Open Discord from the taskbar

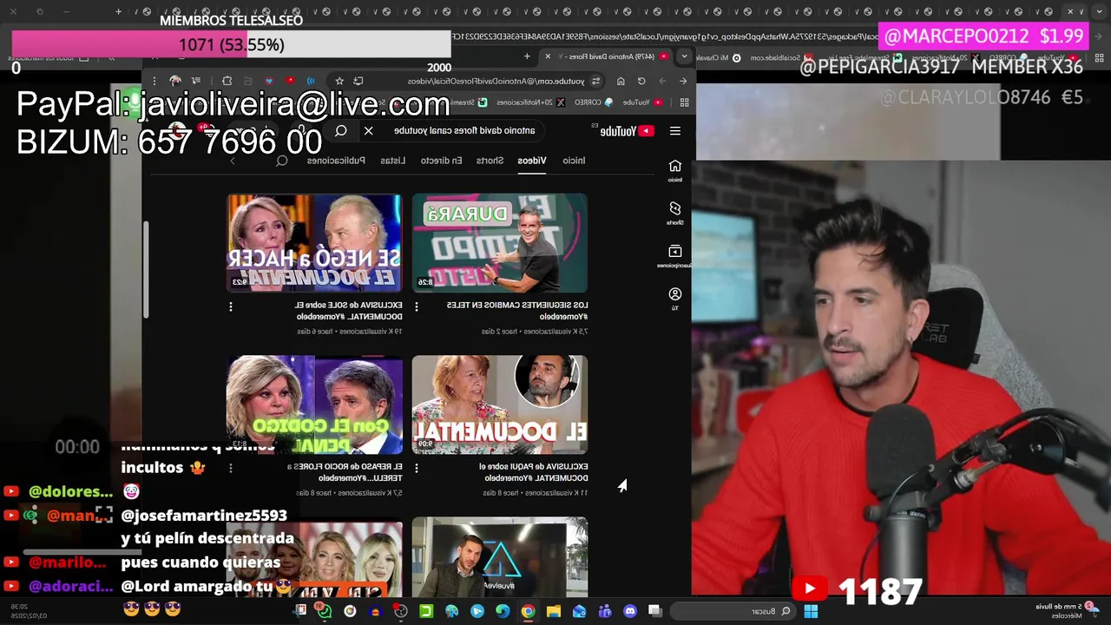click(630, 611)
